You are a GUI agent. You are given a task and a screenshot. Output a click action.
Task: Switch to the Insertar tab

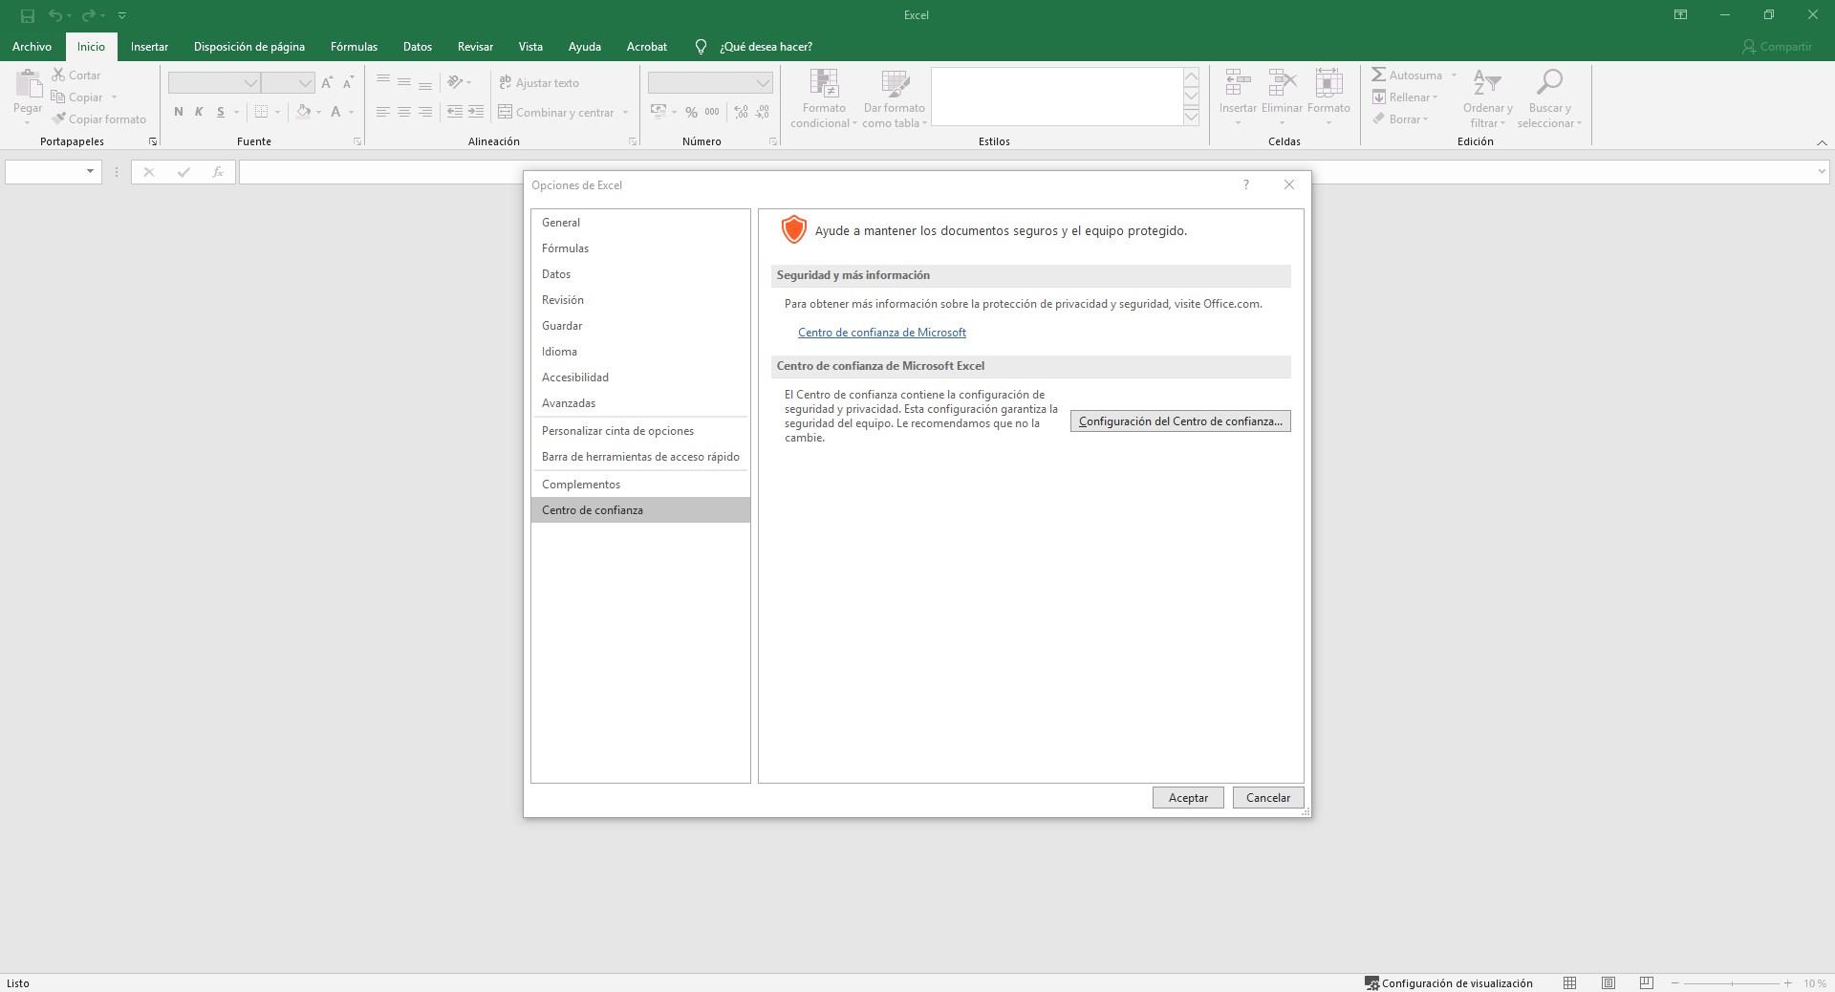point(149,47)
